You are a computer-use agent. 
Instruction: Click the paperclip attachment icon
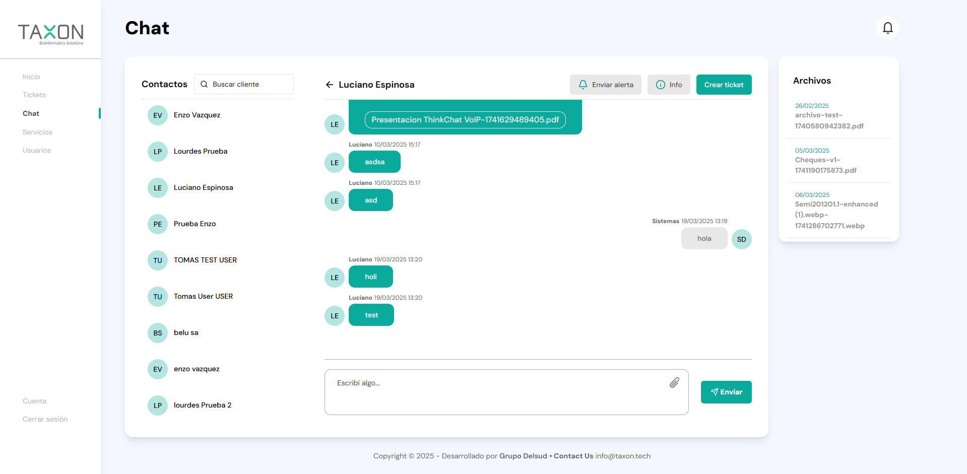click(674, 383)
